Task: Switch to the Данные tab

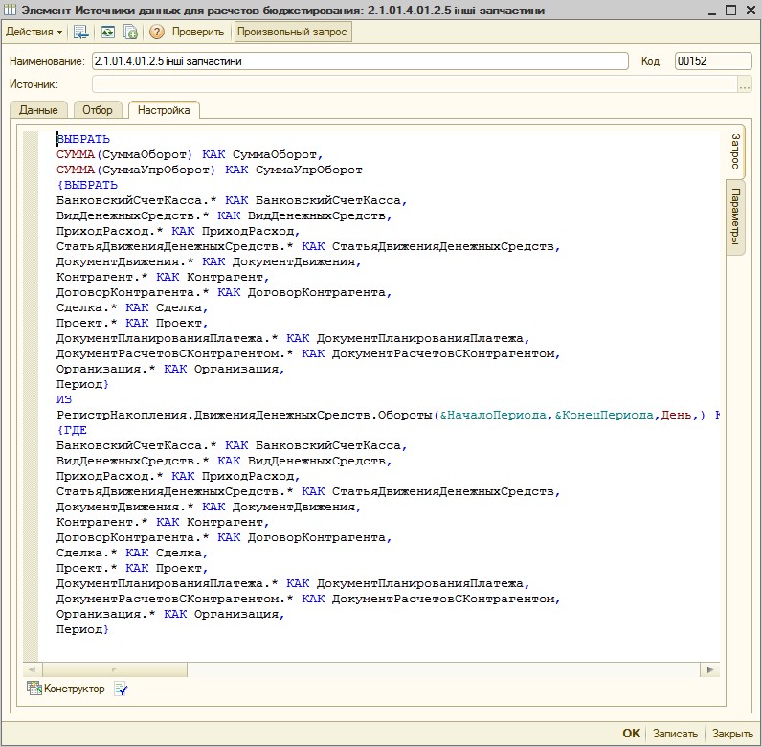Action: coord(38,110)
